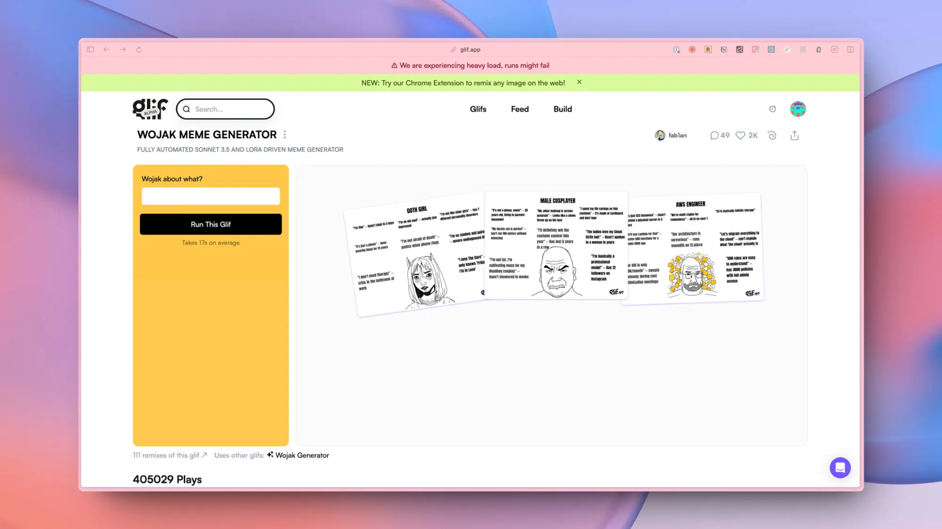Screen dimensions: 942x529
Task: Remix this glif with the spiral icon
Action: pos(771,135)
